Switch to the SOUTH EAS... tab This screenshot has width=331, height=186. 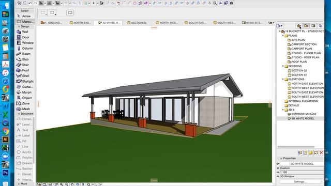click(x=195, y=23)
